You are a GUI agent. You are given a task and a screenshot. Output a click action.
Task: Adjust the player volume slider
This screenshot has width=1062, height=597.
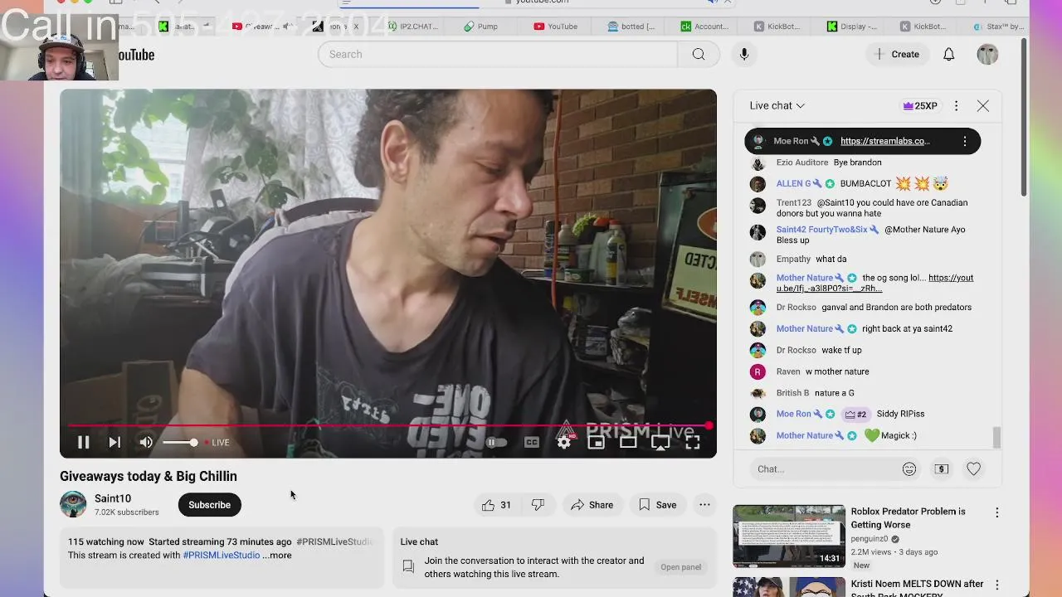click(180, 443)
